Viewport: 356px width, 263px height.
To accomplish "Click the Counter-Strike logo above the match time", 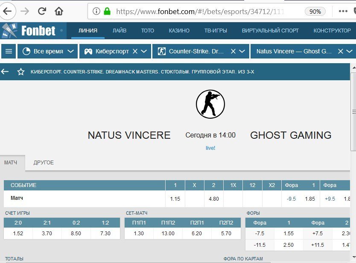I will click(210, 104).
